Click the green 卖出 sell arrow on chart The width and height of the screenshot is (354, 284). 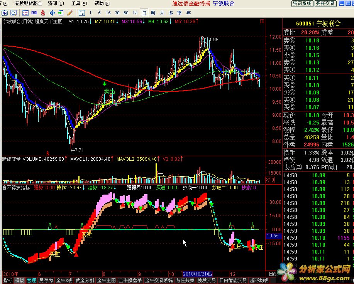[x=105, y=84]
